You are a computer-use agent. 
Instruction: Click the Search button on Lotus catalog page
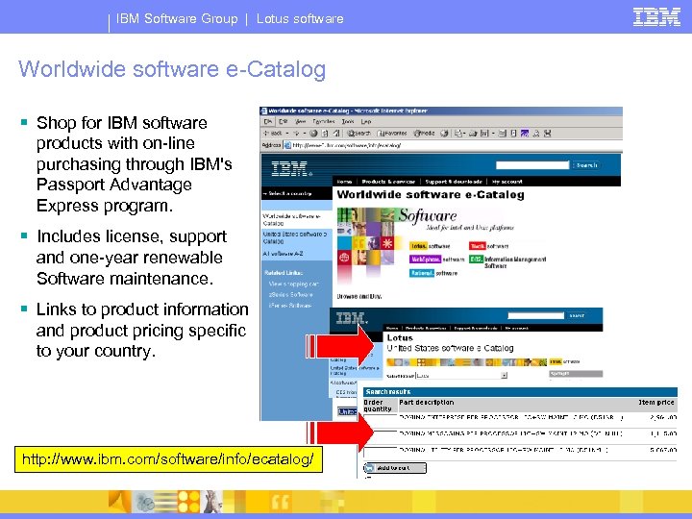pos(577,315)
